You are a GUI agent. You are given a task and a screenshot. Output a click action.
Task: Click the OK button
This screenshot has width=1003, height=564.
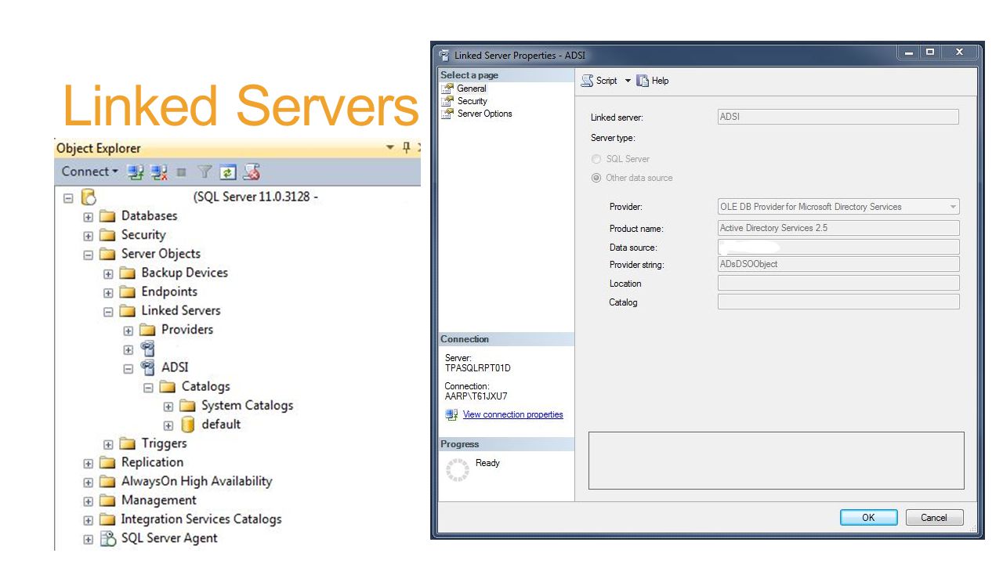(868, 518)
